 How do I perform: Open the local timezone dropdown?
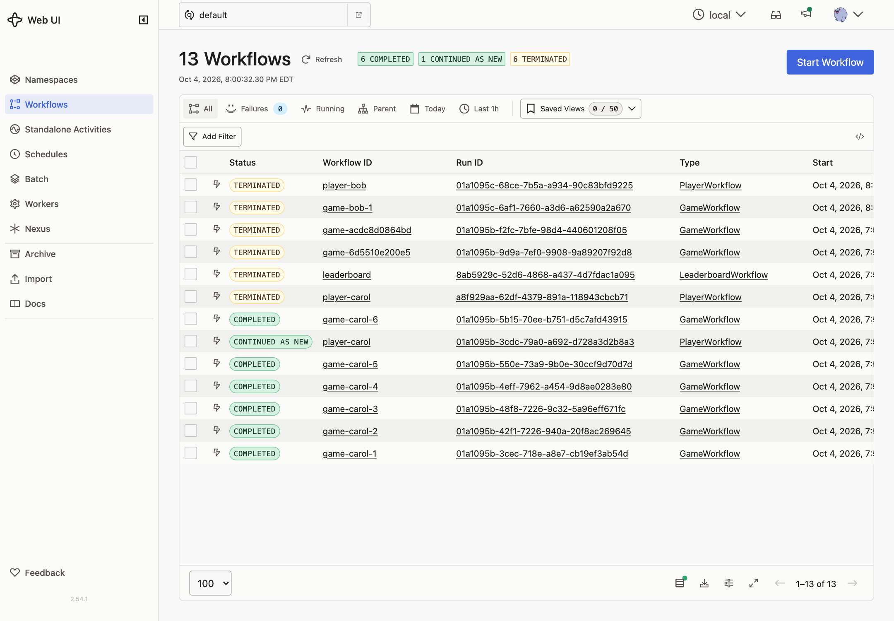pos(719,15)
